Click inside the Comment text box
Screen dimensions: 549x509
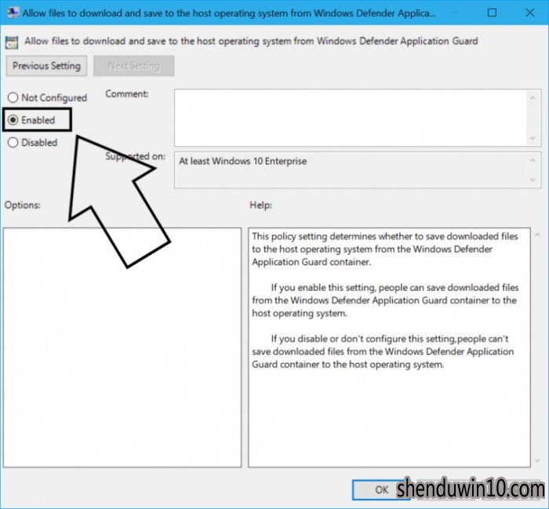point(351,118)
